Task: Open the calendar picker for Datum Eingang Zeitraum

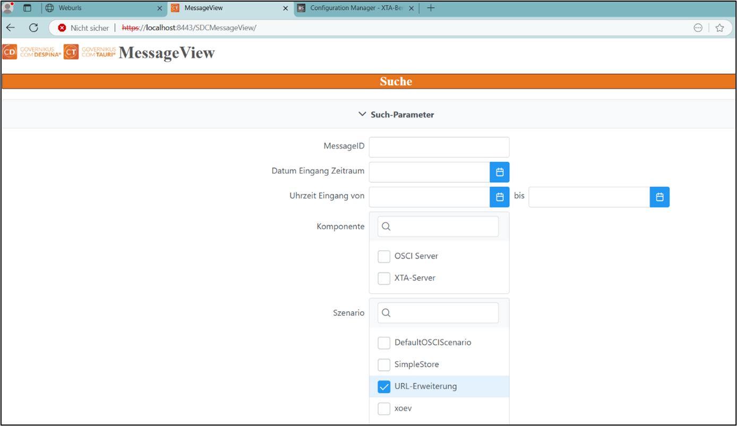Action: 499,172
